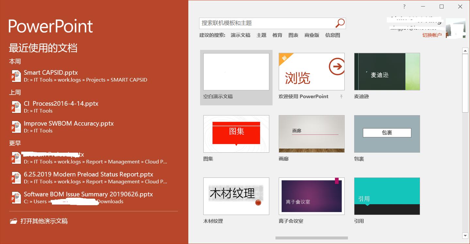This screenshot has height=244, width=470.
Task: Select suggested search 教育
Action: [277, 35]
